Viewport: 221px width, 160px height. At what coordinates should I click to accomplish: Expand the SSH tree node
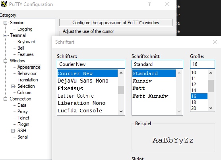pyautogui.click(x=13, y=131)
